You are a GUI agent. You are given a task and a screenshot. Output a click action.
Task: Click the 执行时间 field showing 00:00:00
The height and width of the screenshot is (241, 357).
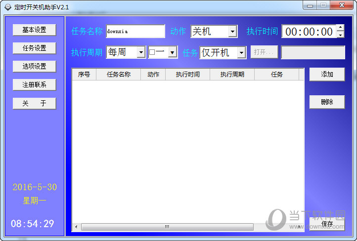[x=309, y=32]
